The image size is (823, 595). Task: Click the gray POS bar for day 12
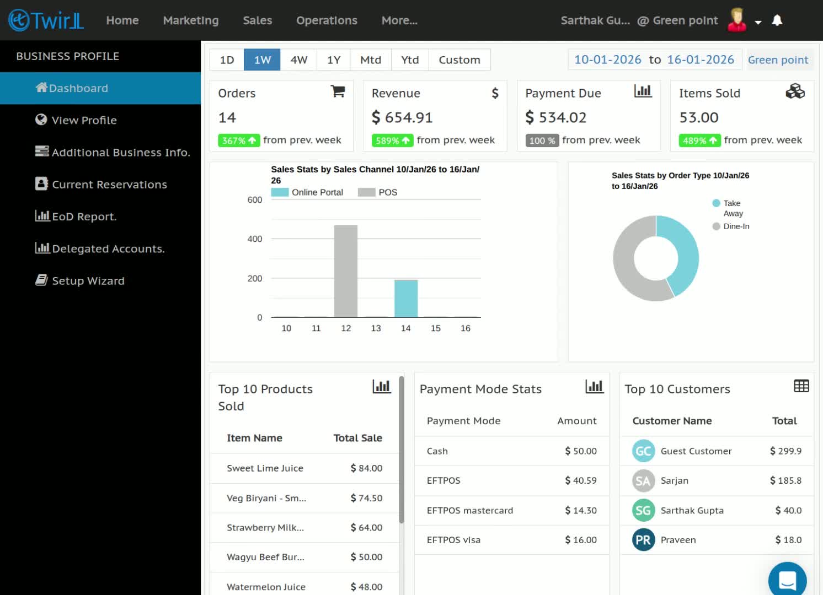pyautogui.click(x=346, y=271)
